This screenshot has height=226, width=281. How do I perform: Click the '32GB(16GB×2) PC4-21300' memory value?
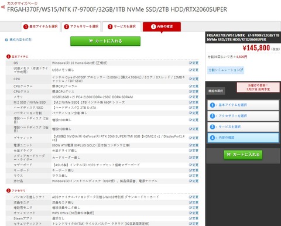click(x=92, y=97)
